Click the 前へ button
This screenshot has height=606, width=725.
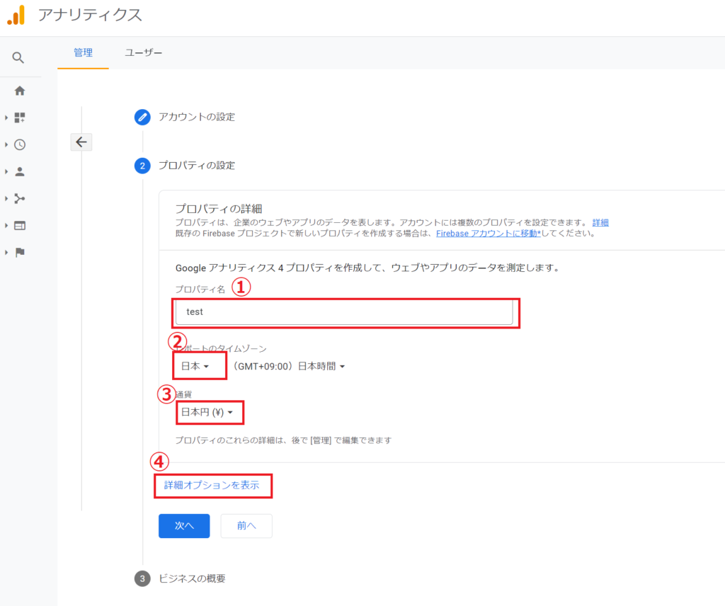[x=246, y=525]
